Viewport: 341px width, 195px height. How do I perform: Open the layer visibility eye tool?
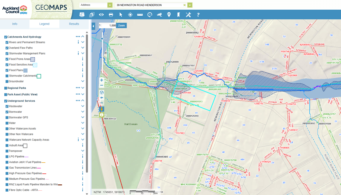(x=101, y=15)
